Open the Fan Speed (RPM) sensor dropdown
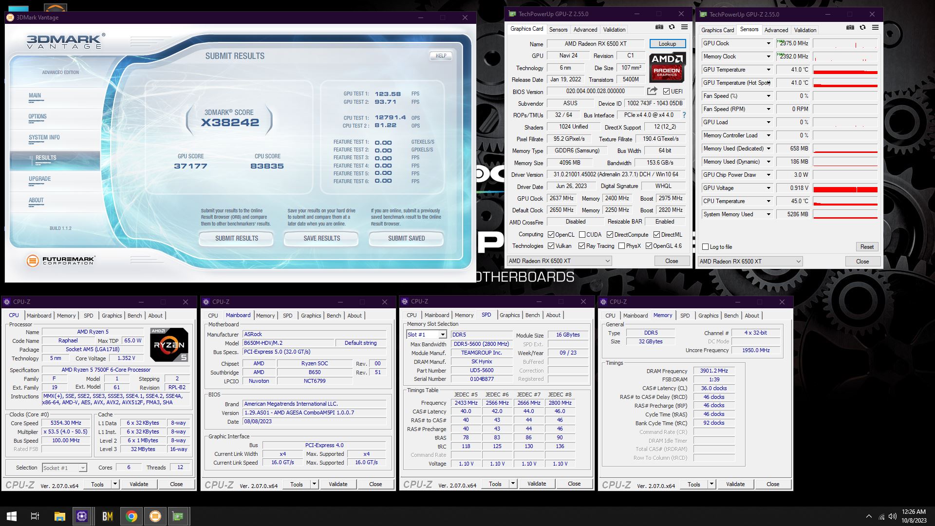 [768, 109]
